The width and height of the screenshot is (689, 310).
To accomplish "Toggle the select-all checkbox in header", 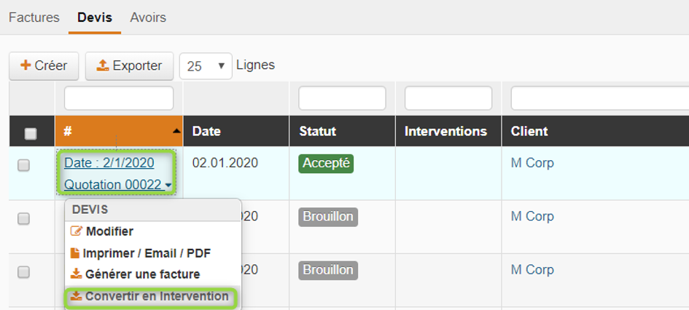I will click(31, 133).
